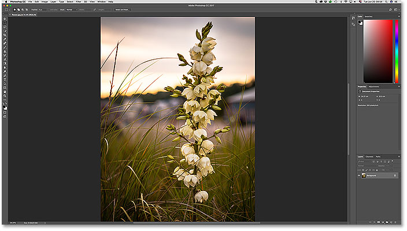Image resolution: width=407 pixels, height=231 pixels.
Task: Select the Lasso tool
Action: coord(5,27)
